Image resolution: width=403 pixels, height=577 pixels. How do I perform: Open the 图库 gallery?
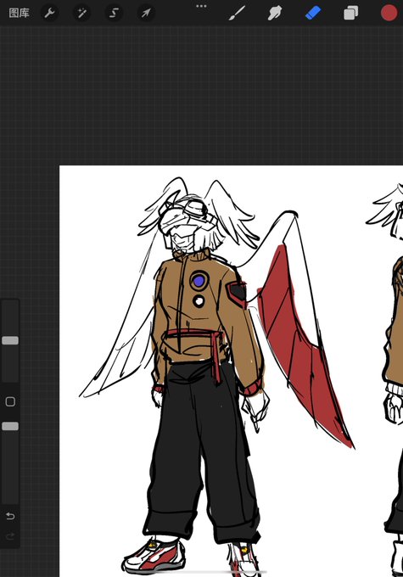coord(19,14)
